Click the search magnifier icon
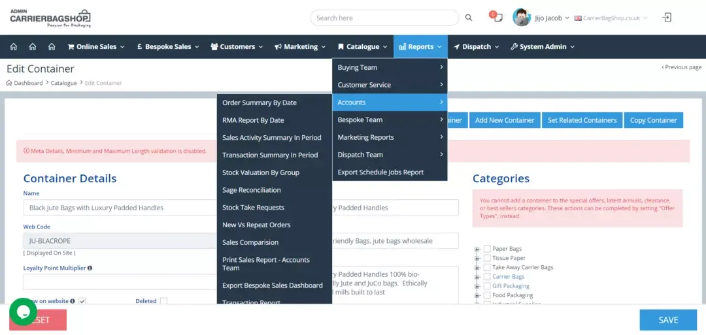Image resolution: width=706 pixels, height=335 pixels. point(469,18)
